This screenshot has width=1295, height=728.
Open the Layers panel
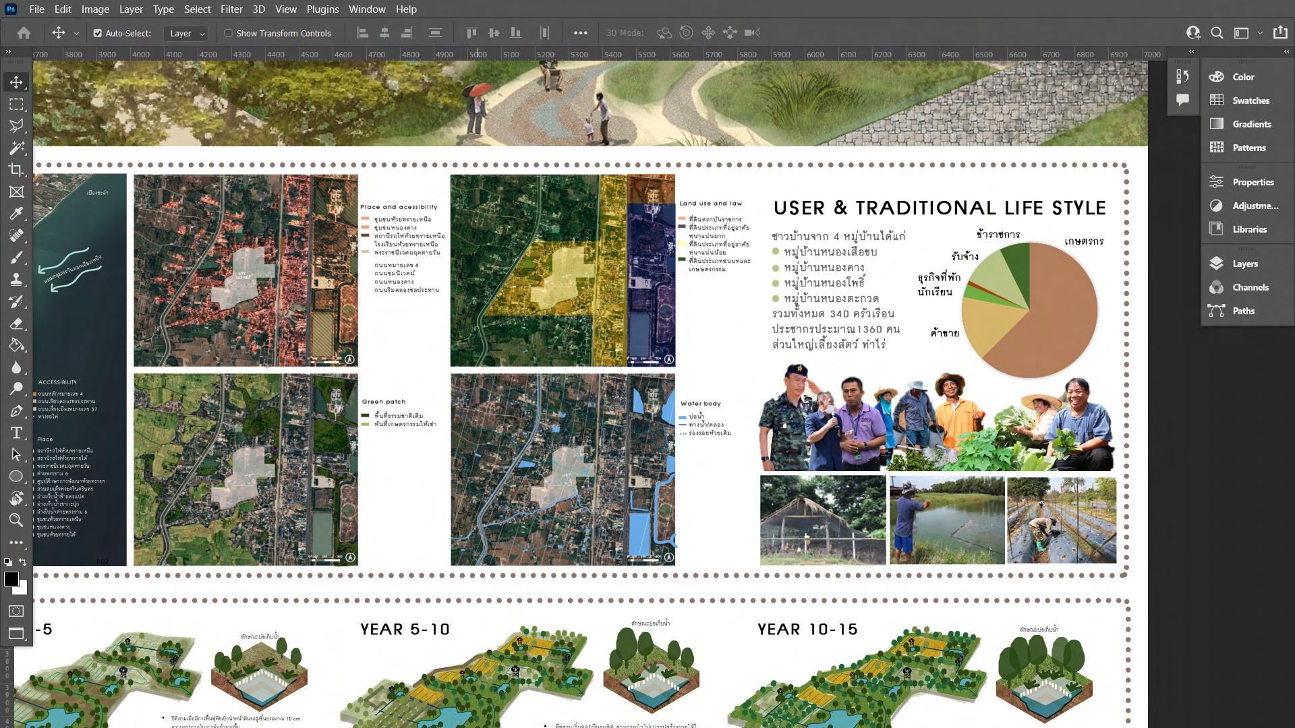pyautogui.click(x=1246, y=264)
